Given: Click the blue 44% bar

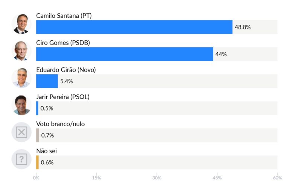Looking at the screenshot, I should [x=124, y=54].
